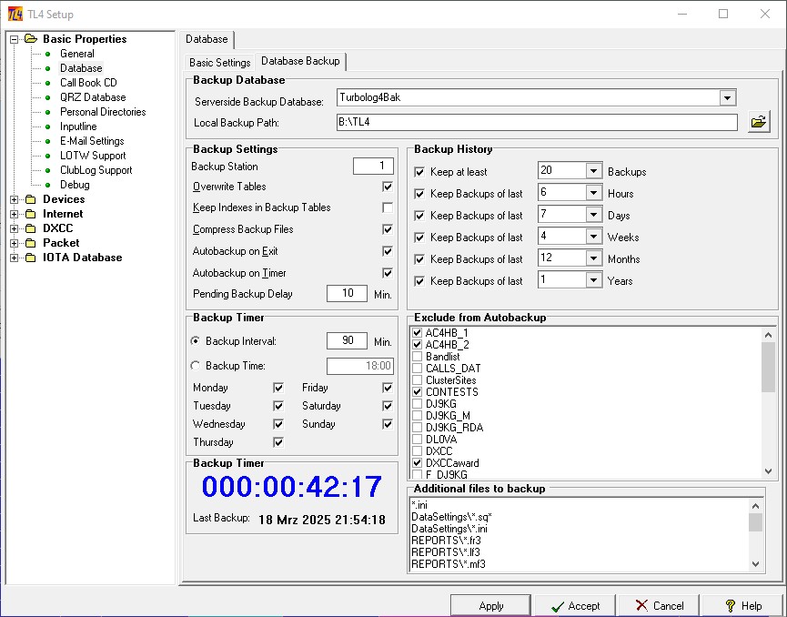
Task: Click the Packet folder icon
Action: tap(31, 243)
